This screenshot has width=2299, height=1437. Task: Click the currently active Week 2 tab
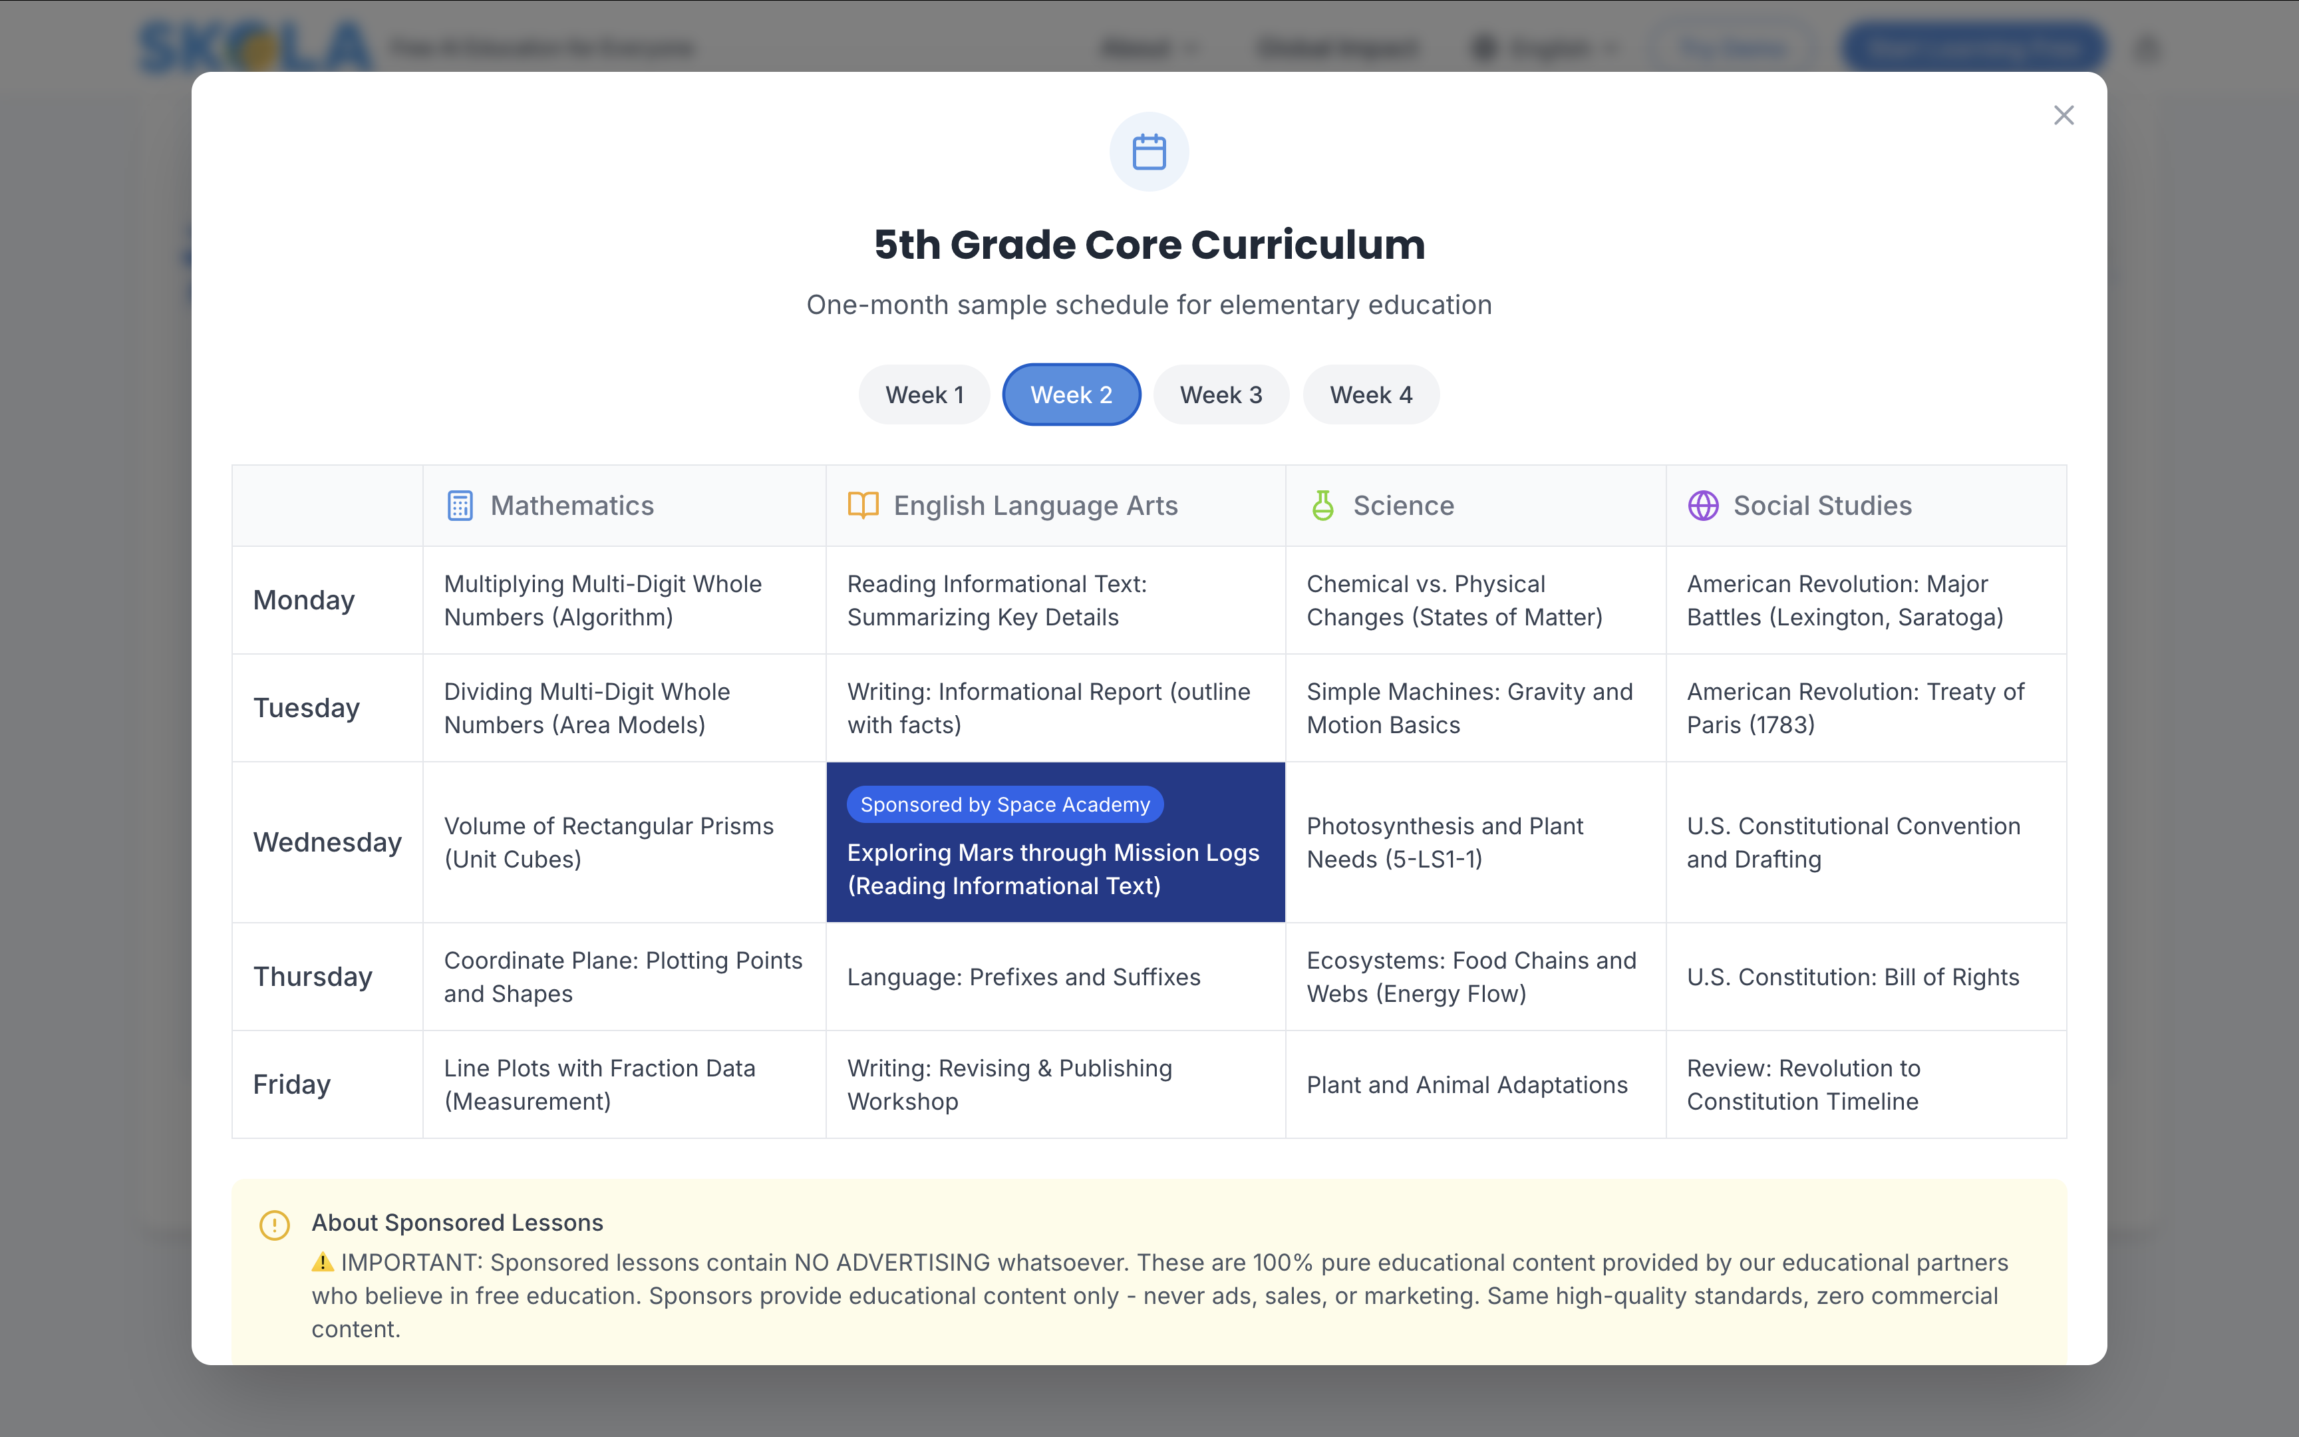click(x=1070, y=393)
